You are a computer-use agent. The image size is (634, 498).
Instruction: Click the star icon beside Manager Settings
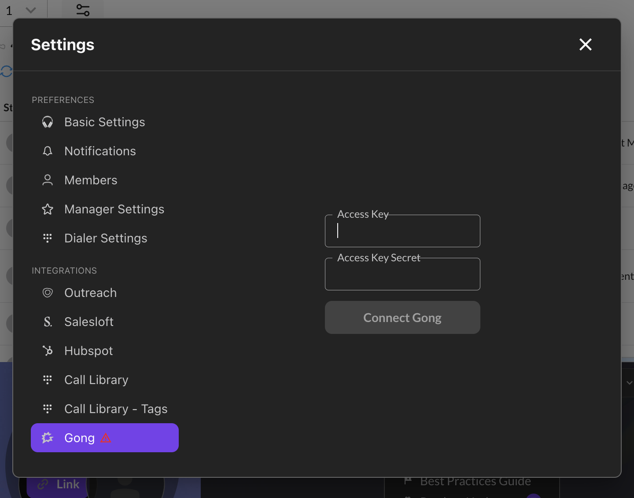pos(48,209)
